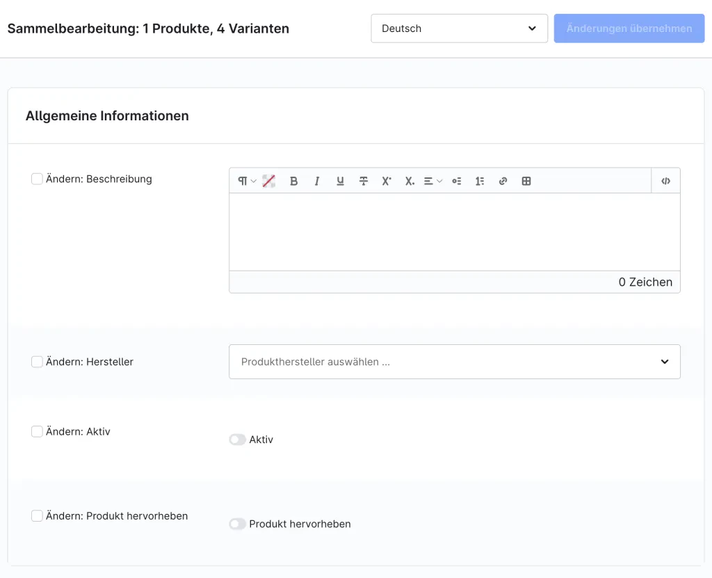712x578 pixels.
Task: Click the Sammelbearbeitung title text
Action: (x=148, y=29)
